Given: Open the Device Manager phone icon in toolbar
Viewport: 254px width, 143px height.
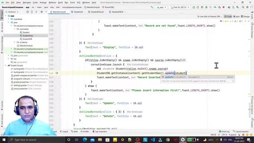Looking at the screenshot, I should tap(233, 7).
